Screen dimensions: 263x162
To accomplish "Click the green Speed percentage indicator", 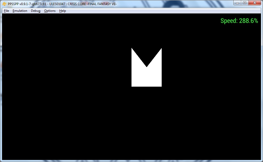I will pyautogui.click(x=239, y=21).
